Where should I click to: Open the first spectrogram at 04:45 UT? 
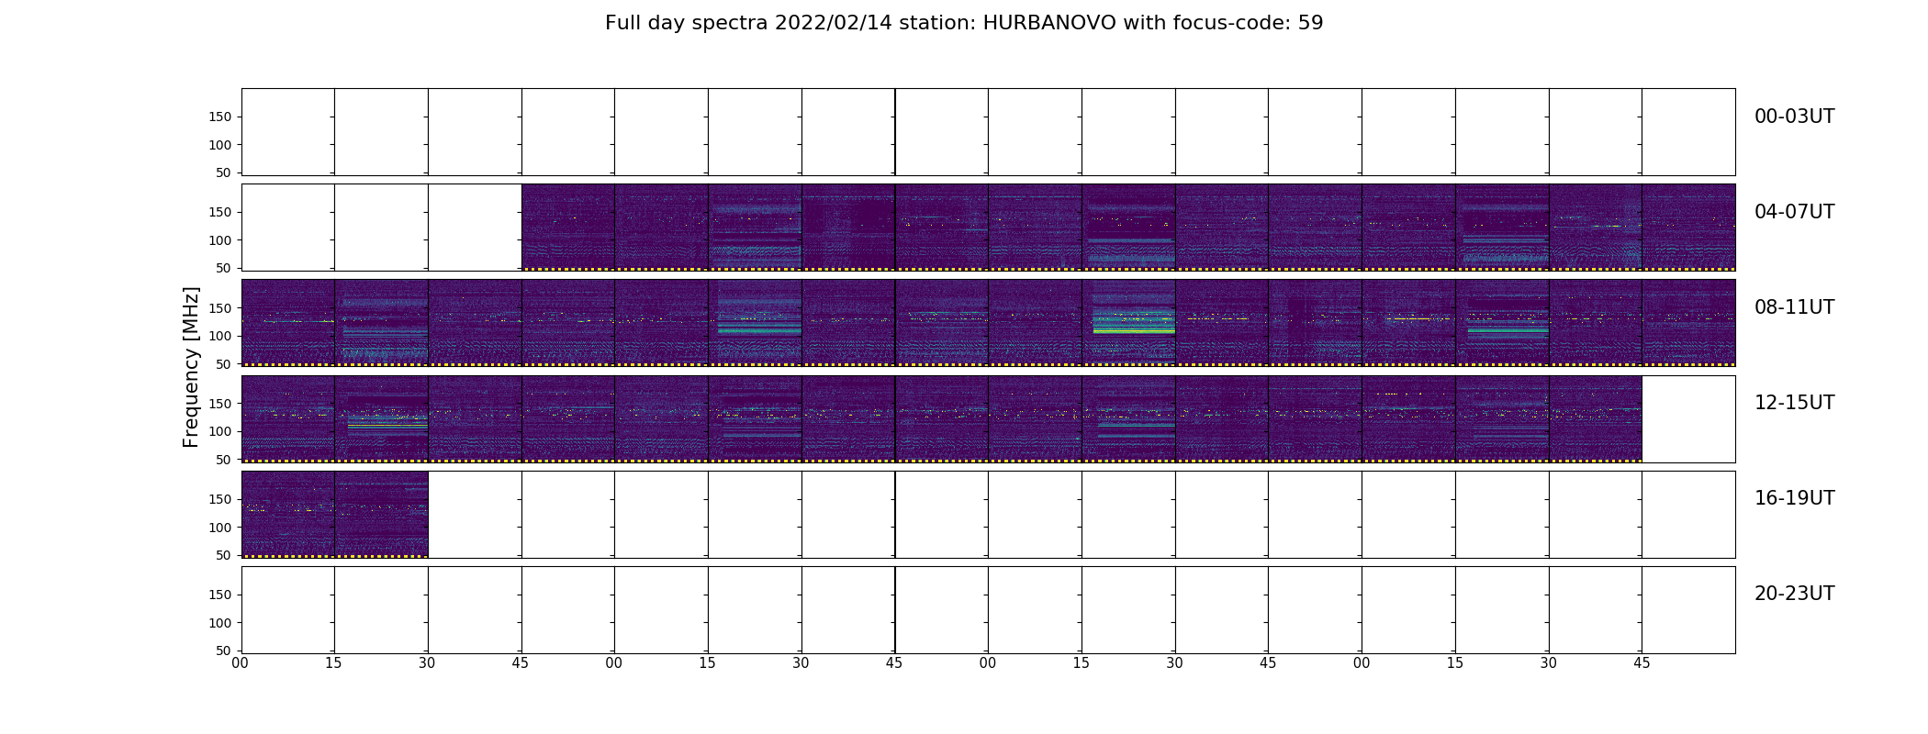point(568,228)
